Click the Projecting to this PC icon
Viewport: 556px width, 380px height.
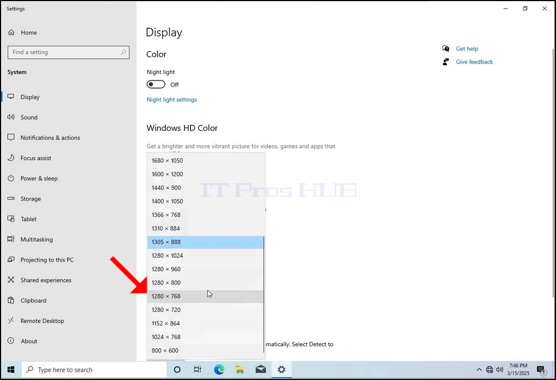tap(11, 259)
